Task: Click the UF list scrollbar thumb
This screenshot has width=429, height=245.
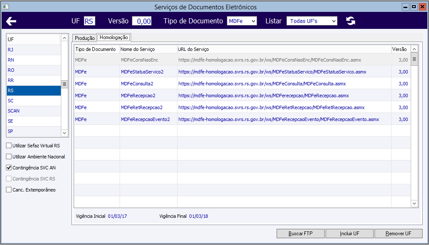Action: click(64, 84)
